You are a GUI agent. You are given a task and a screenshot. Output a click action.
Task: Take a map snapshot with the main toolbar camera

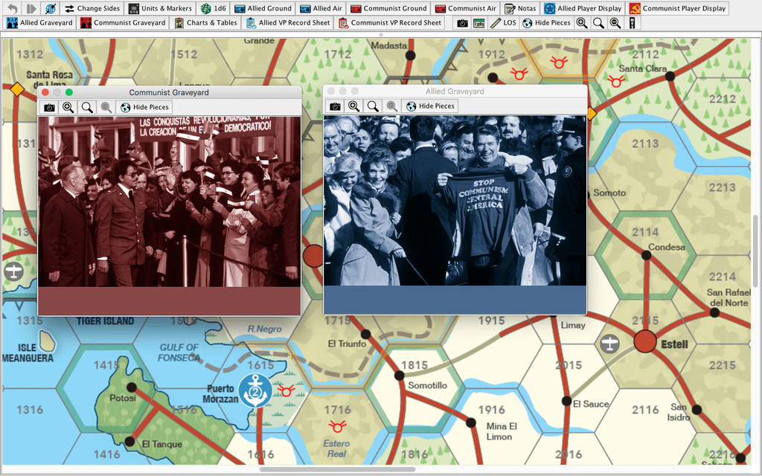(462, 23)
